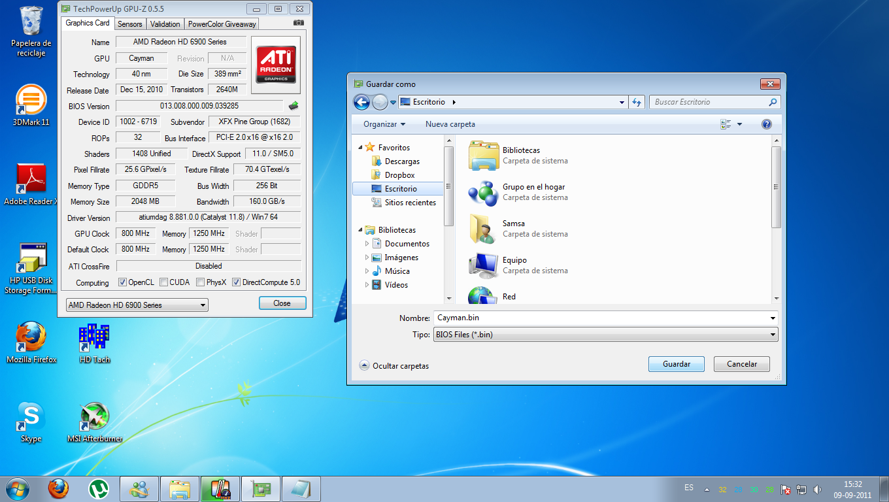This screenshot has height=502, width=889.
Task: Click the Nombre field containing Cayman.bin
Action: 601,318
